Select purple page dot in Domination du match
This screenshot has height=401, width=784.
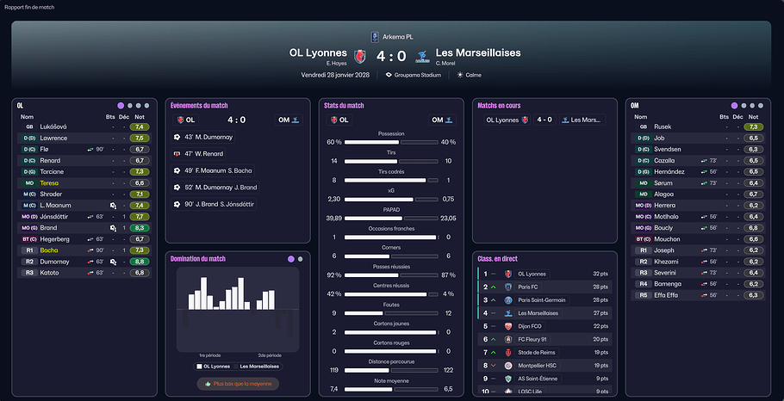coord(291,258)
